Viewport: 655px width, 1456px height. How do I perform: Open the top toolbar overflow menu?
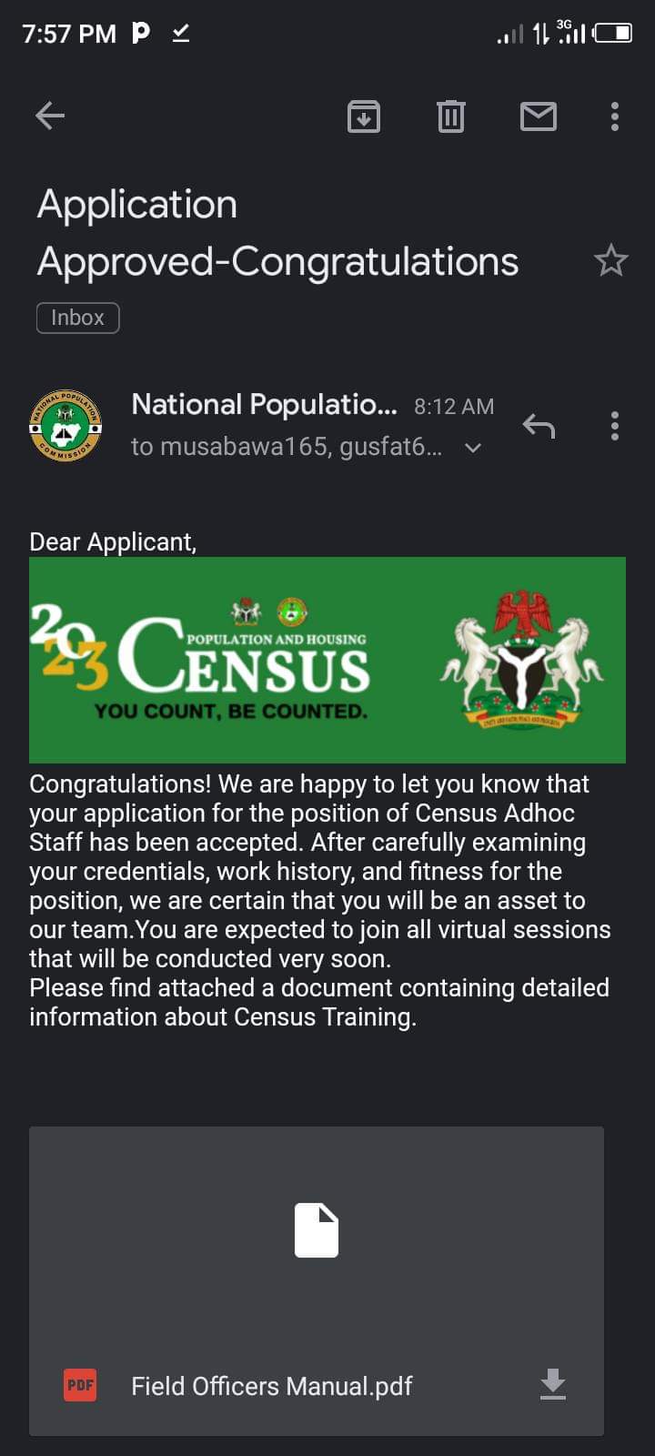point(615,116)
